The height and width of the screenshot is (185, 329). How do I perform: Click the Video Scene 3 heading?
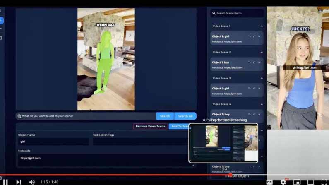point(221,78)
